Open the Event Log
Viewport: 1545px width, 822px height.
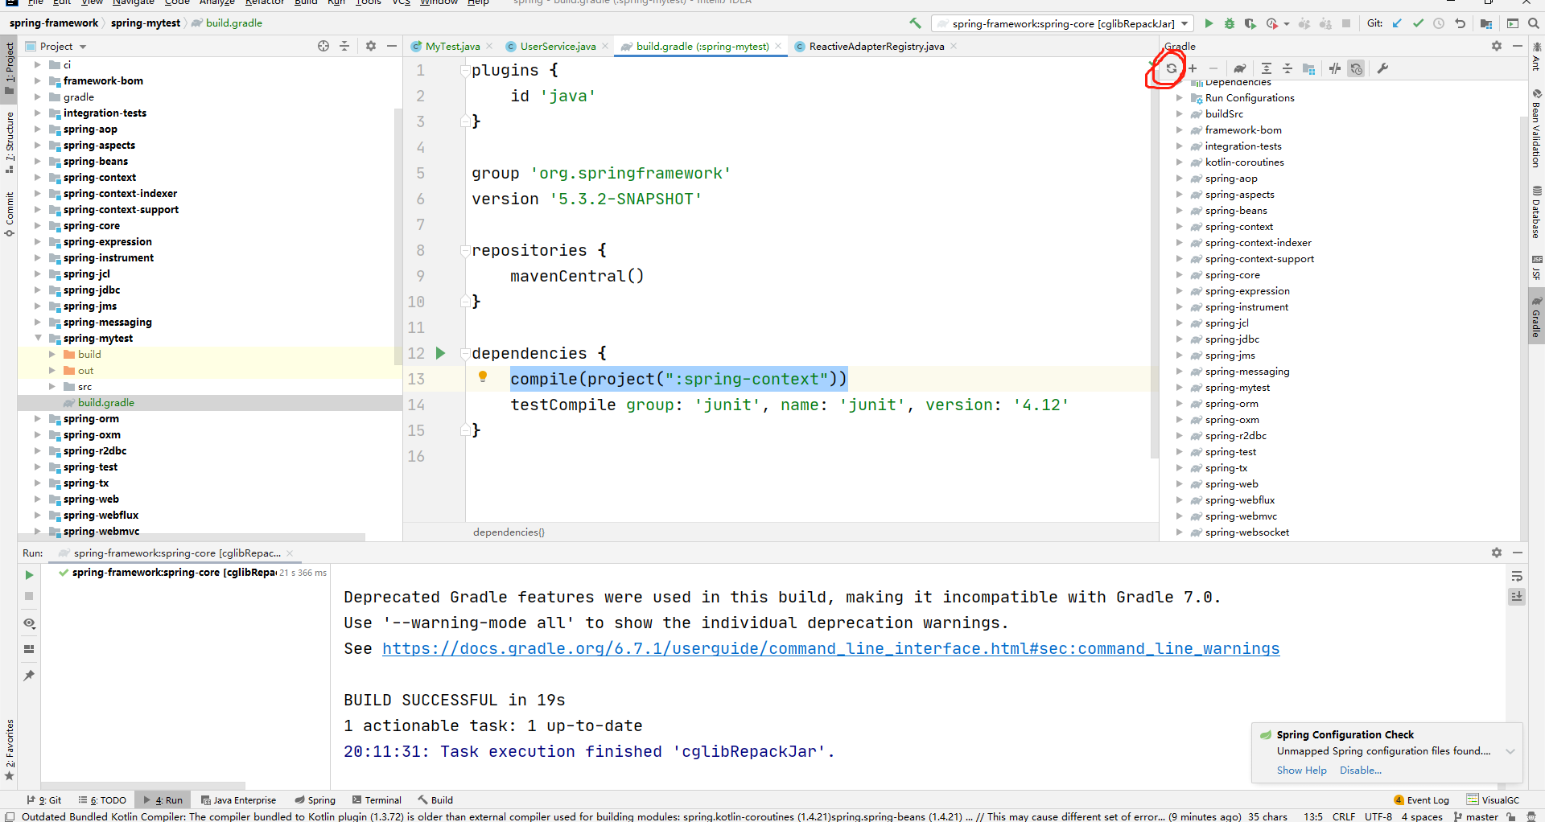(1421, 800)
